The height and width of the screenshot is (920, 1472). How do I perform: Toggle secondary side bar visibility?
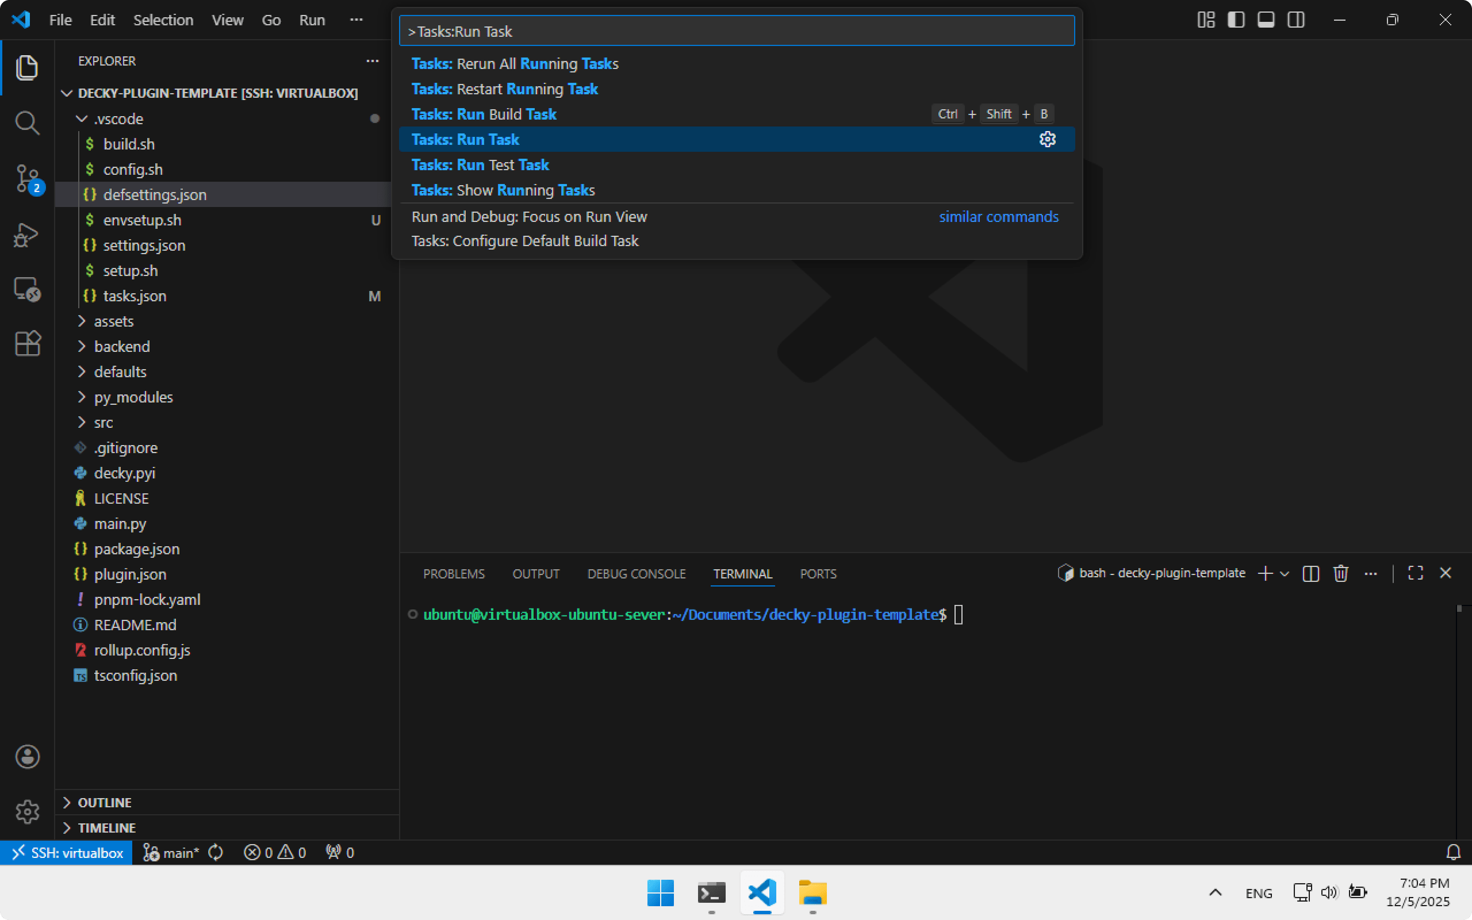[1295, 20]
